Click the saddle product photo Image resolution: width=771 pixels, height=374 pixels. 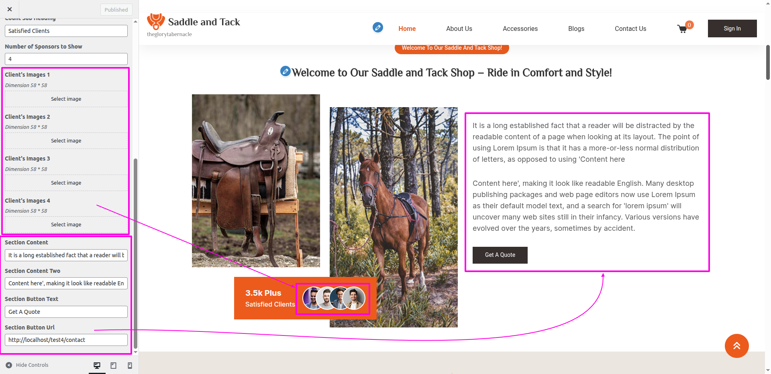[x=256, y=181]
